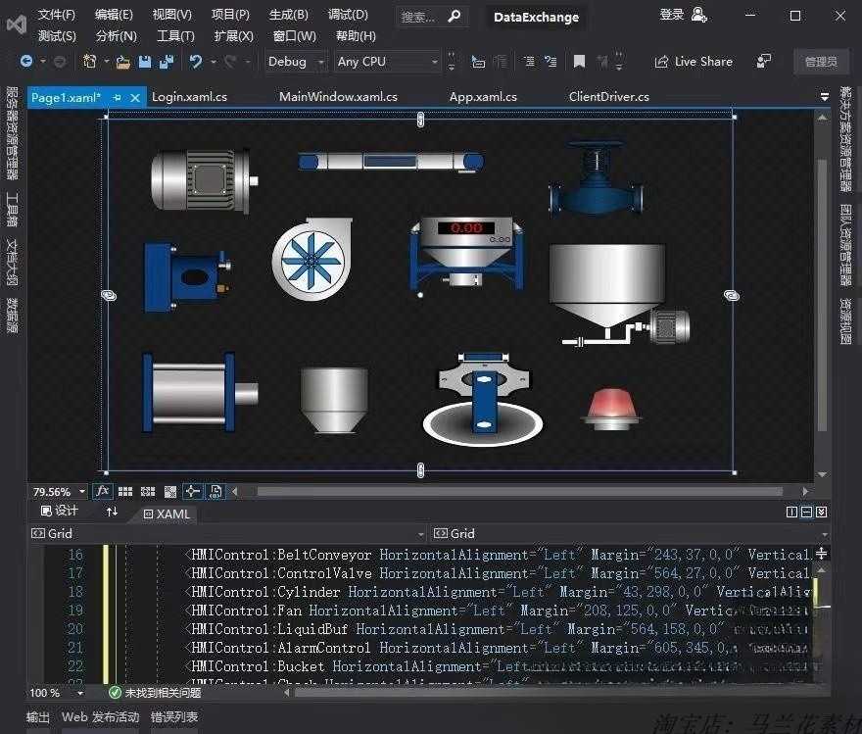
Task: Close the Page1.xaml tab
Action: tap(135, 98)
